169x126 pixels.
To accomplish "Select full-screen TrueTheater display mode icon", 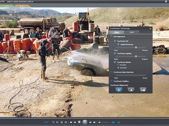I will pos(119,90).
